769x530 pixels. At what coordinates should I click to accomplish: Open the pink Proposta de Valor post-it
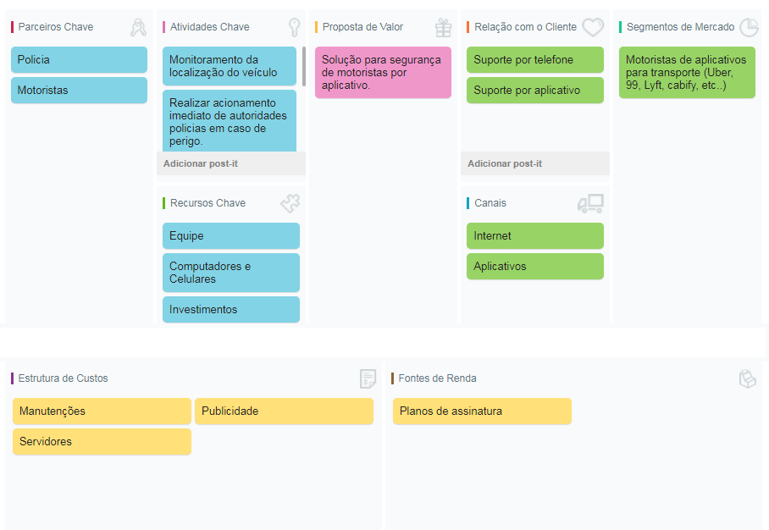coord(383,72)
